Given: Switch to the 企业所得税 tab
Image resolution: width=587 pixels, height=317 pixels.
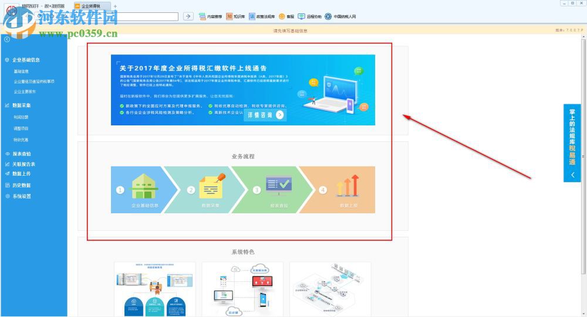Looking at the screenshot, I should (x=92, y=6).
